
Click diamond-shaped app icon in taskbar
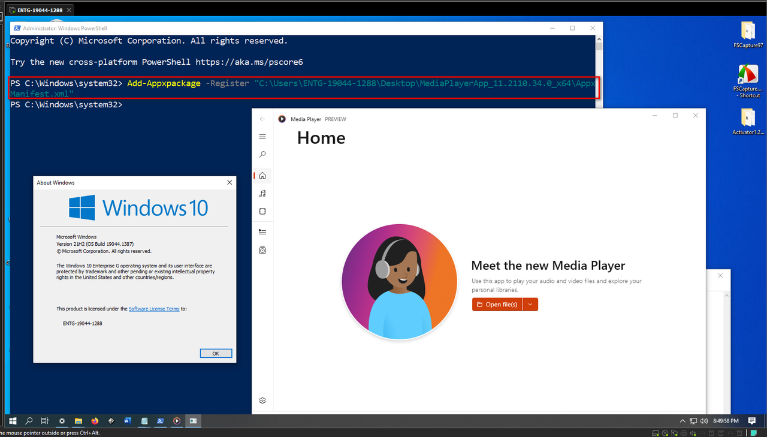click(111, 421)
